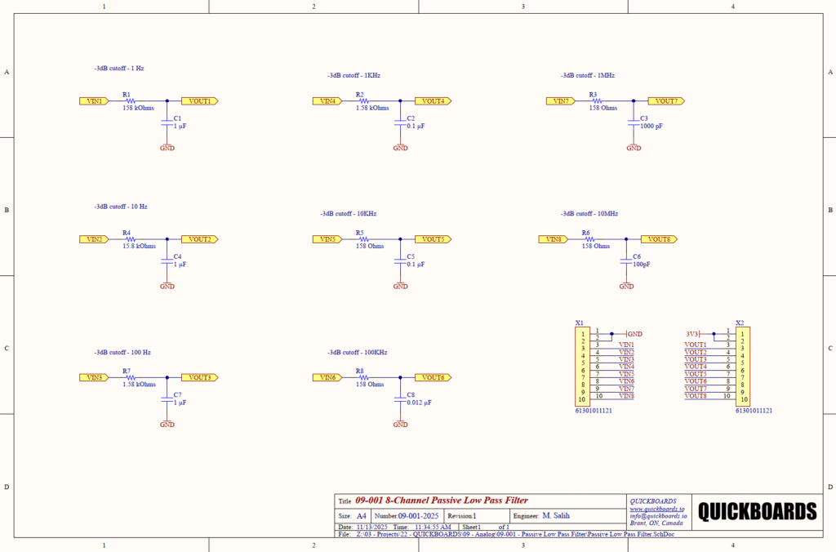Open the www.quickboards.io hyperlink
Image resolution: width=836 pixels, height=552 pixels.
click(658, 509)
